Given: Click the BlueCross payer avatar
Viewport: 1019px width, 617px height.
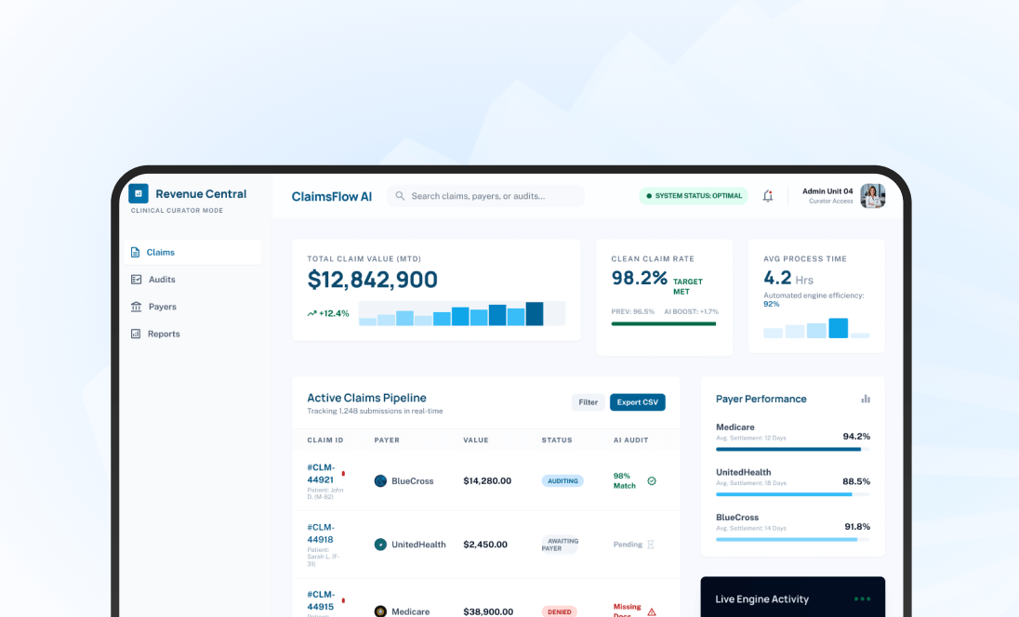Looking at the screenshot, I should [379, 480].
